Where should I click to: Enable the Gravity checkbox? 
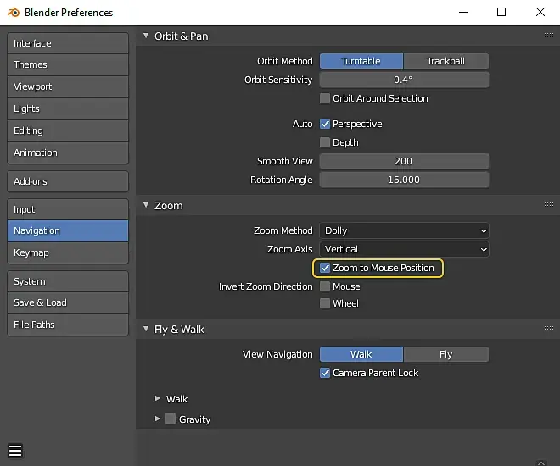(171, 419)
